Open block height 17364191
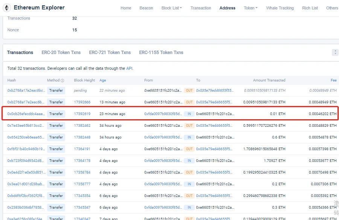Image resolution: width=339 pixels, height=220 pixels. point(82,149)
